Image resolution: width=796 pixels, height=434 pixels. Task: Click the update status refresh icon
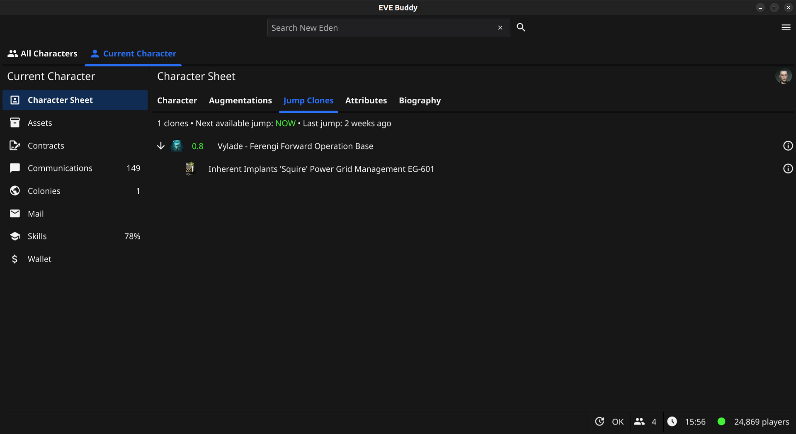[599, 422]
